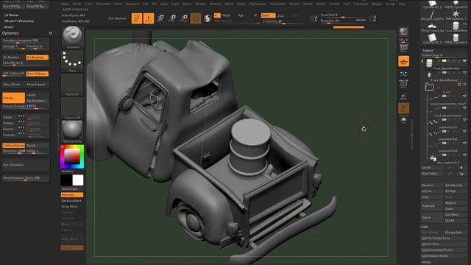This screenshot has height=265, width=471.
Task: Open the Truck folder icon
Action: 430,87
